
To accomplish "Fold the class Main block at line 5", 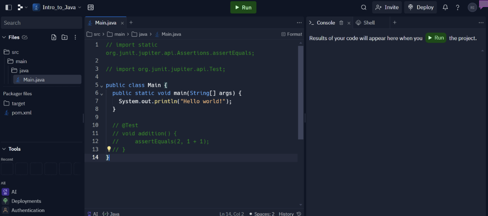I will [102, 86].
